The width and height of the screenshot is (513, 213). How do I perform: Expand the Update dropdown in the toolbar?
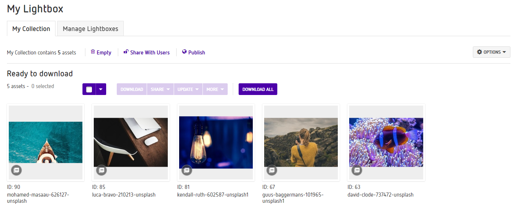[x=188, y=89]
